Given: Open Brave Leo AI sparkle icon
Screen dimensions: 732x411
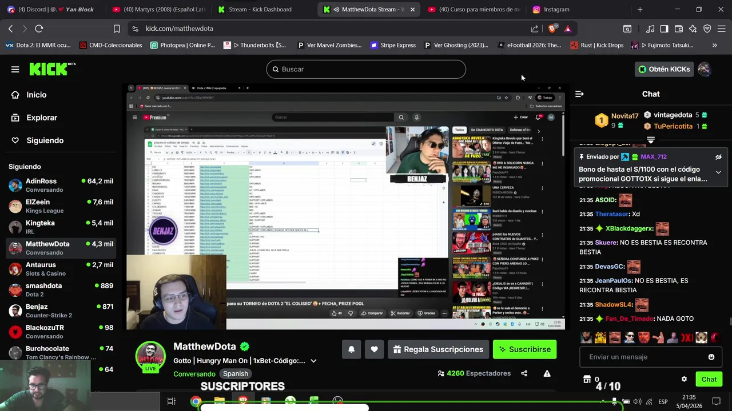Looking at the screenshot, I should [693, 29].
